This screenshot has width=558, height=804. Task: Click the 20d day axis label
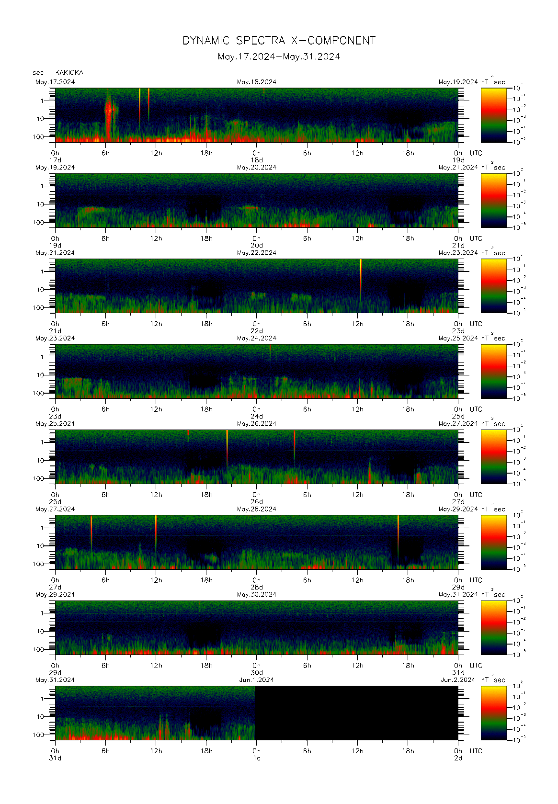point(257,246)
